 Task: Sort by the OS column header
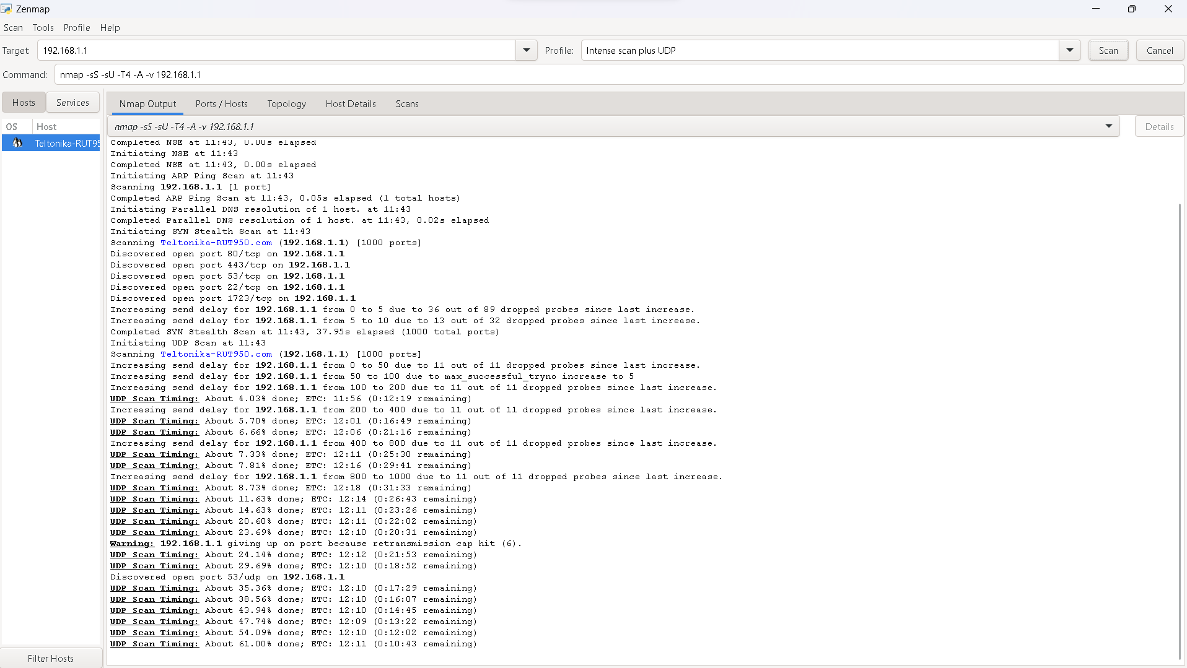click(x=17, y=126)
